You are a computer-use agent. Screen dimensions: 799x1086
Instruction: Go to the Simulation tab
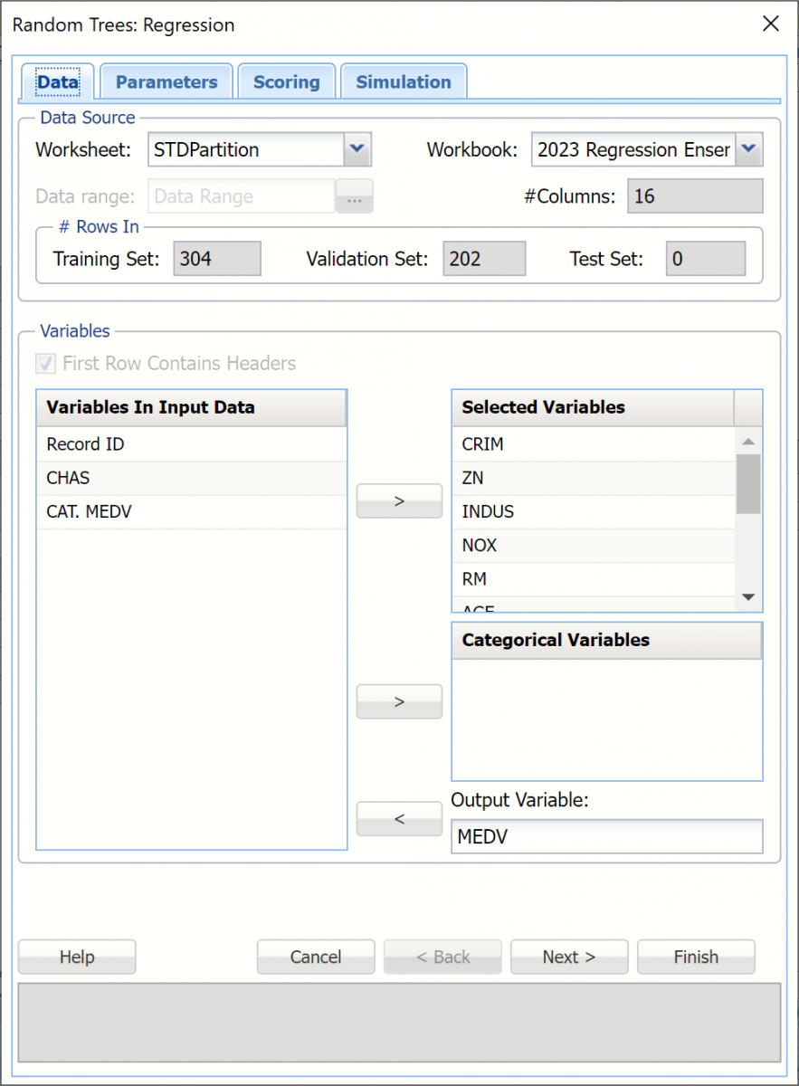(403, 82)
